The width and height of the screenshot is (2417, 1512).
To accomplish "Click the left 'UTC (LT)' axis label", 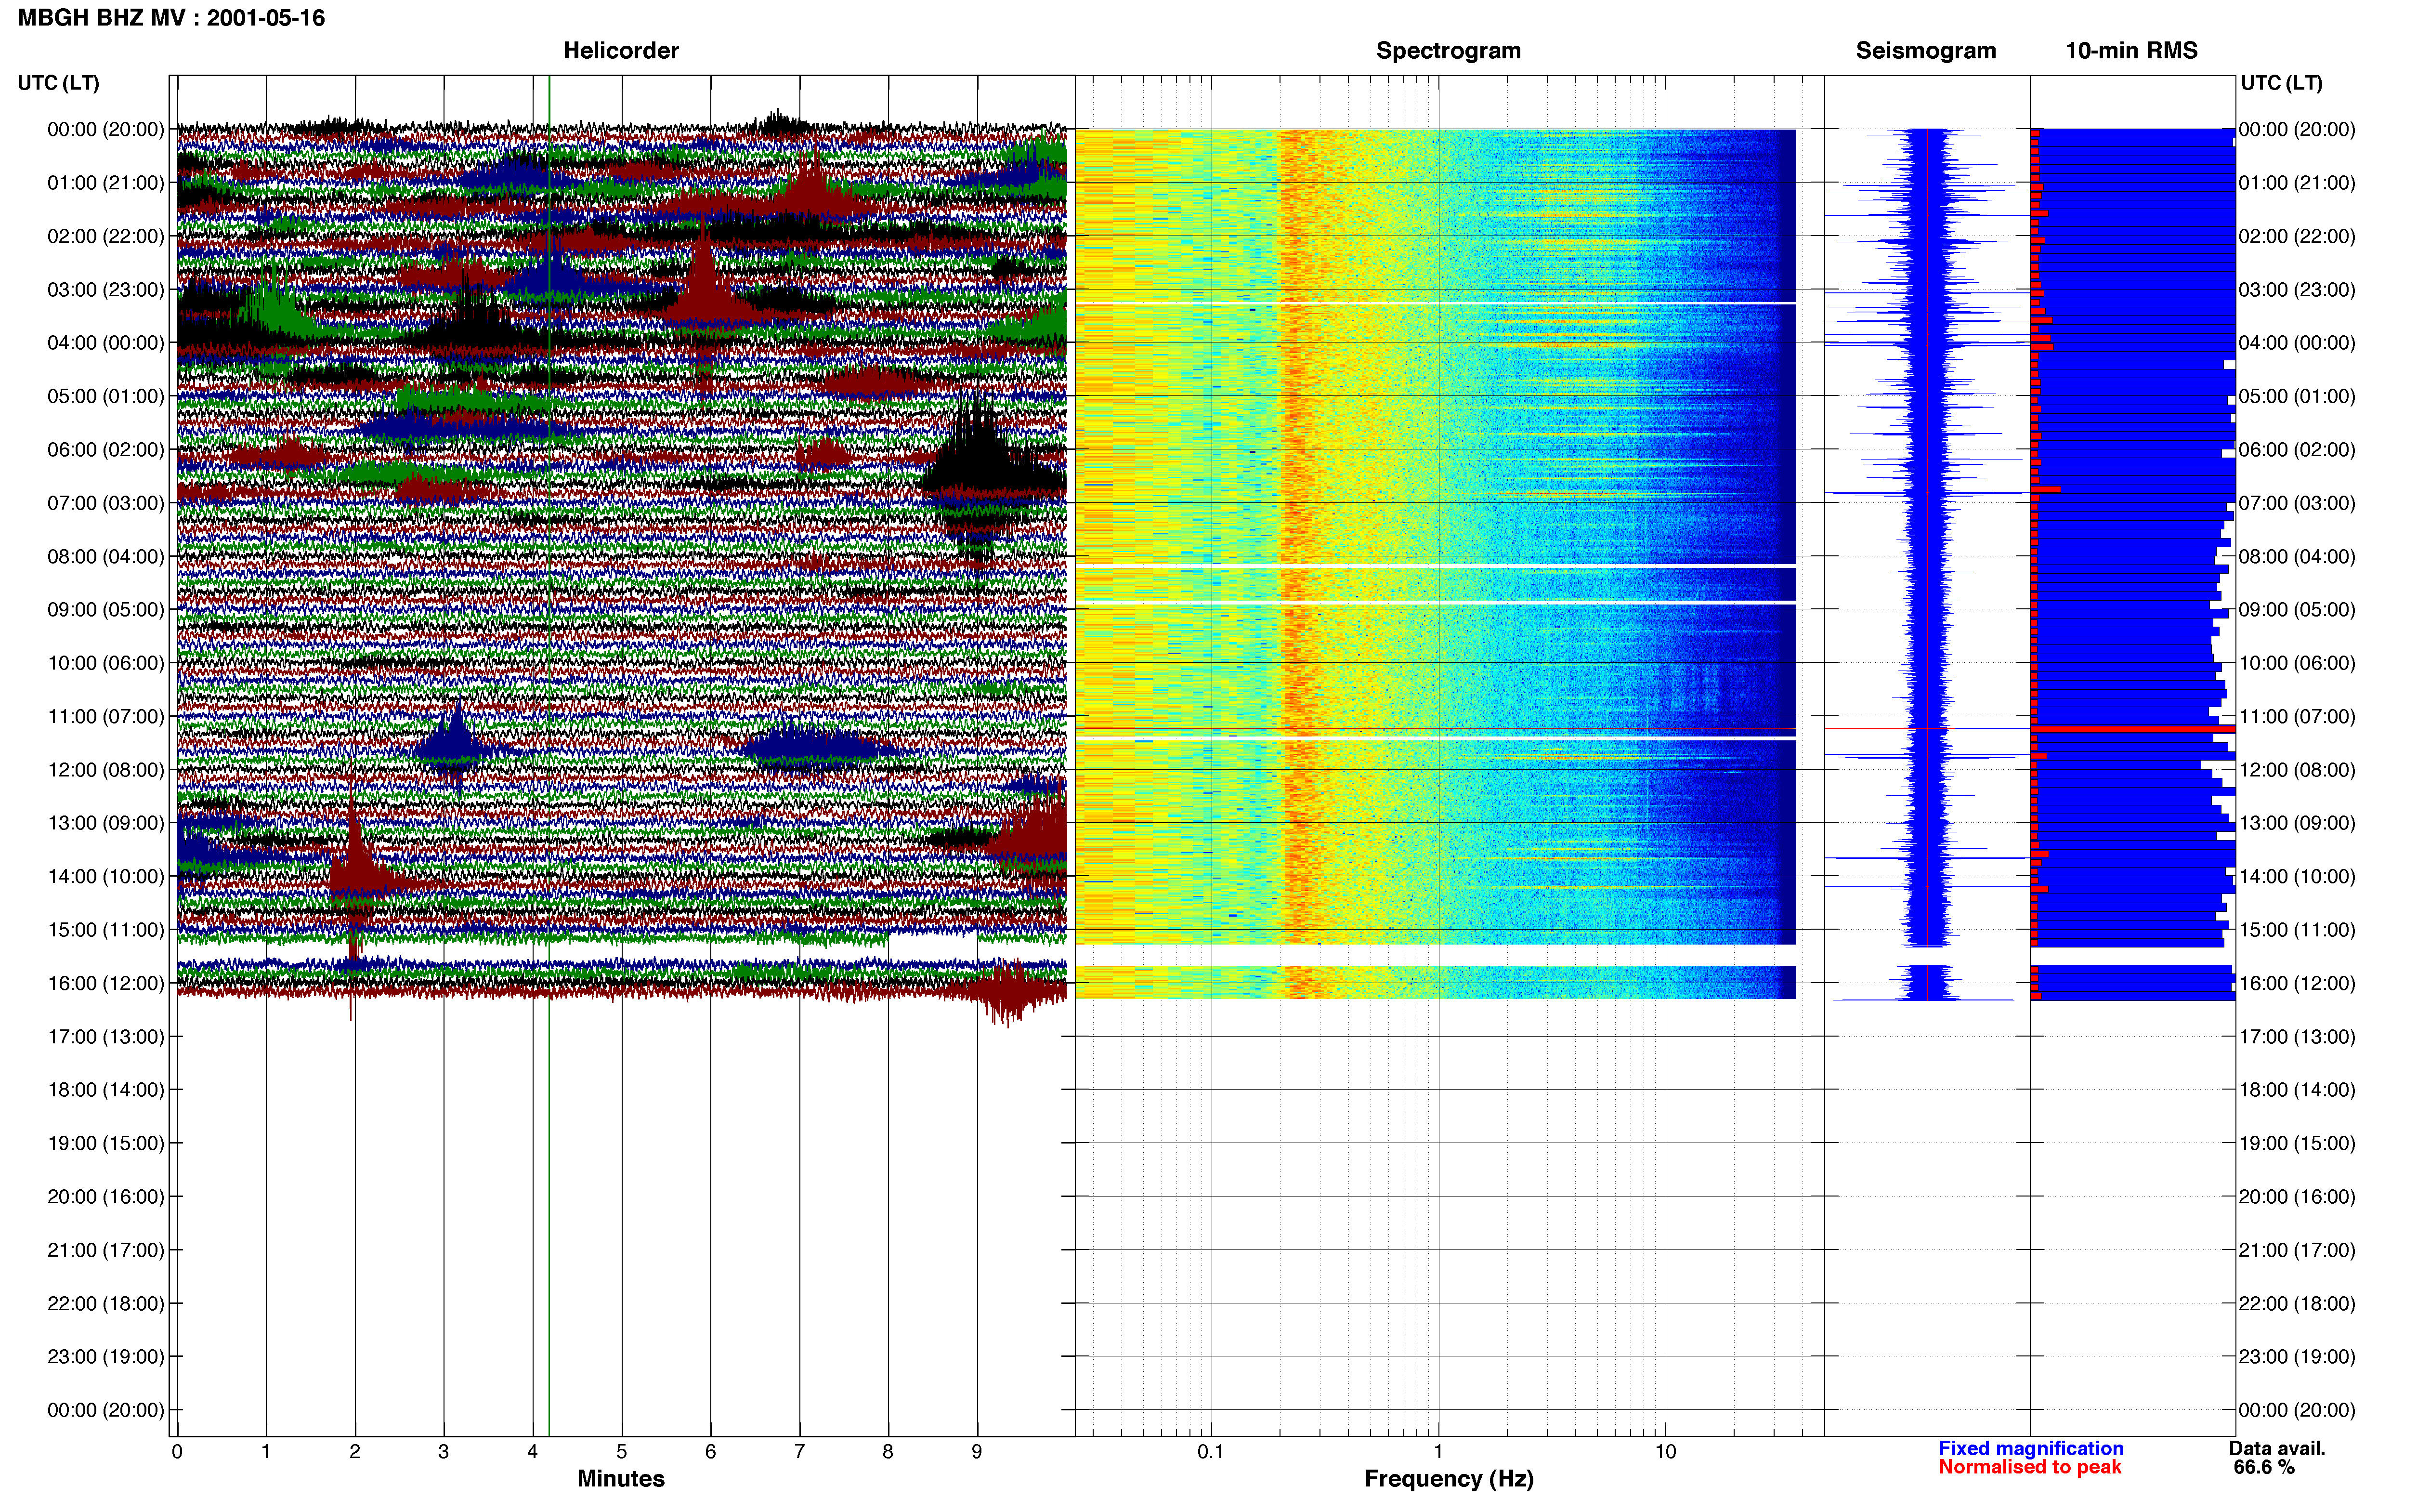I will pyautogui.click(x=58, y=83).
